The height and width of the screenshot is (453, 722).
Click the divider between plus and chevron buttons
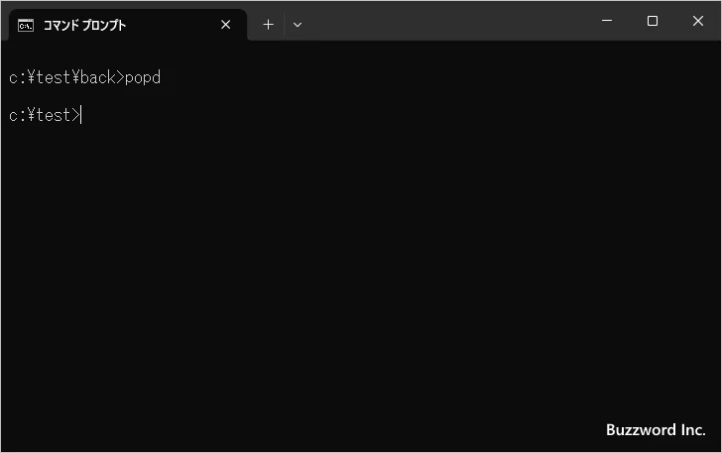[284, 25]
